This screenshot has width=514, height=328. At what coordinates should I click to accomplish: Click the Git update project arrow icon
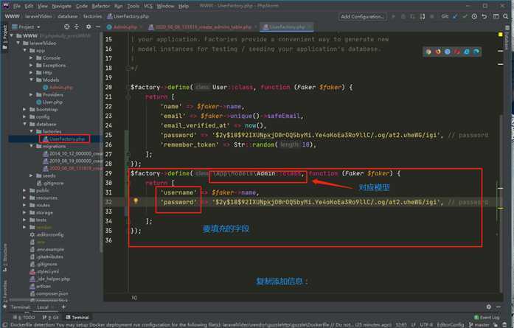455,16
